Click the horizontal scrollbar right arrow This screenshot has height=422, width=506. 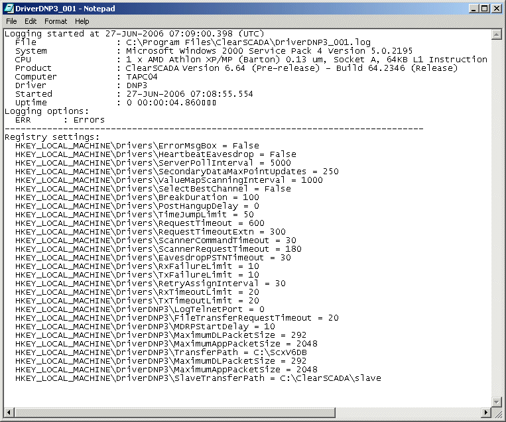(x=485, y=412)
